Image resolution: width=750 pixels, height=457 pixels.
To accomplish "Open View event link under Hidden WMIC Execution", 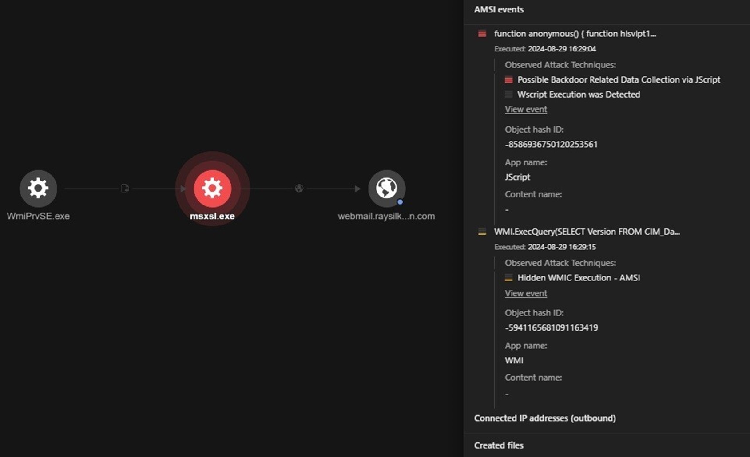I will 526,293.
